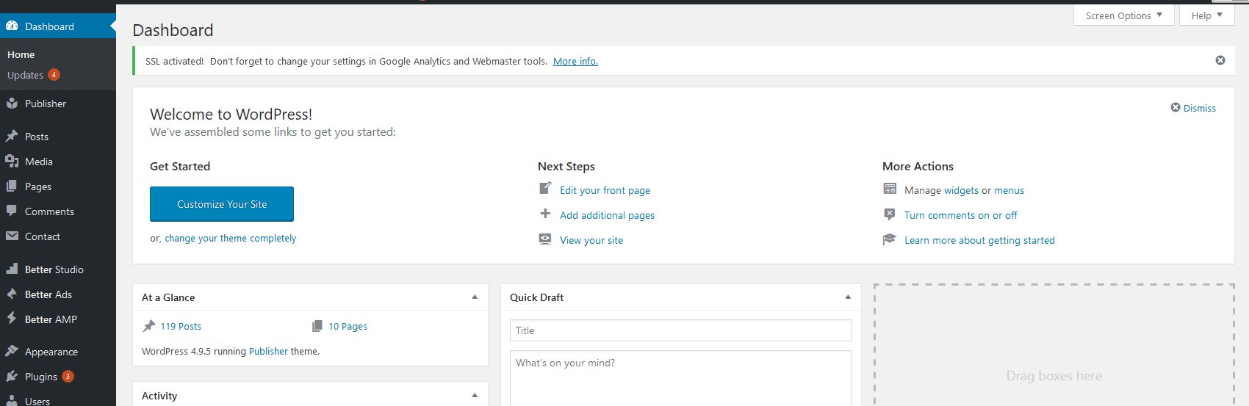1249x406 pixels.
Task: Click Learn more about getting started link
Action: click(979, 240)
